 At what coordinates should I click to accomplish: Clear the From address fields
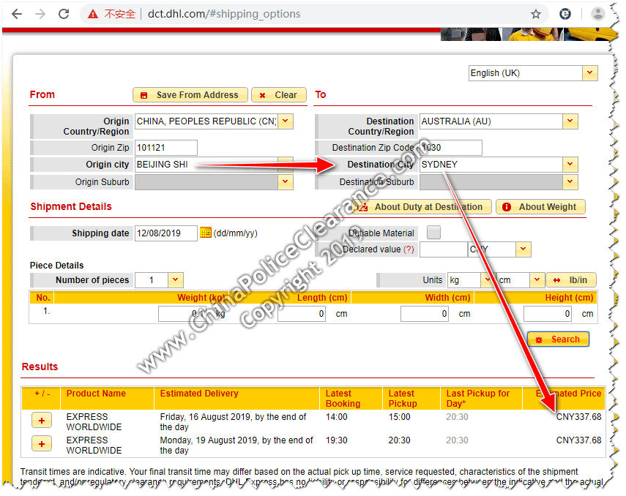point(279,95)
